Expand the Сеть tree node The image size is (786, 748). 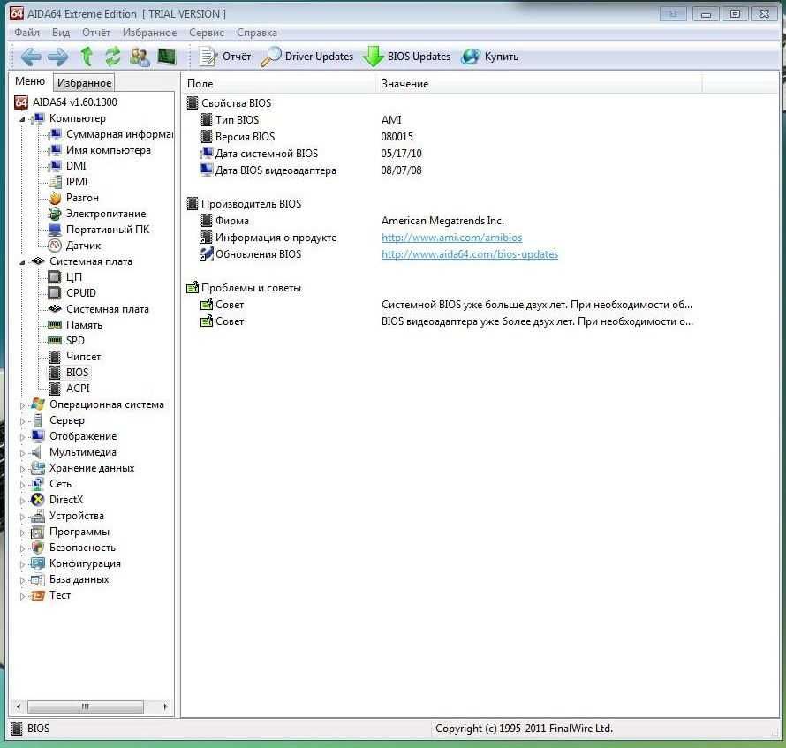pos(22,486)
